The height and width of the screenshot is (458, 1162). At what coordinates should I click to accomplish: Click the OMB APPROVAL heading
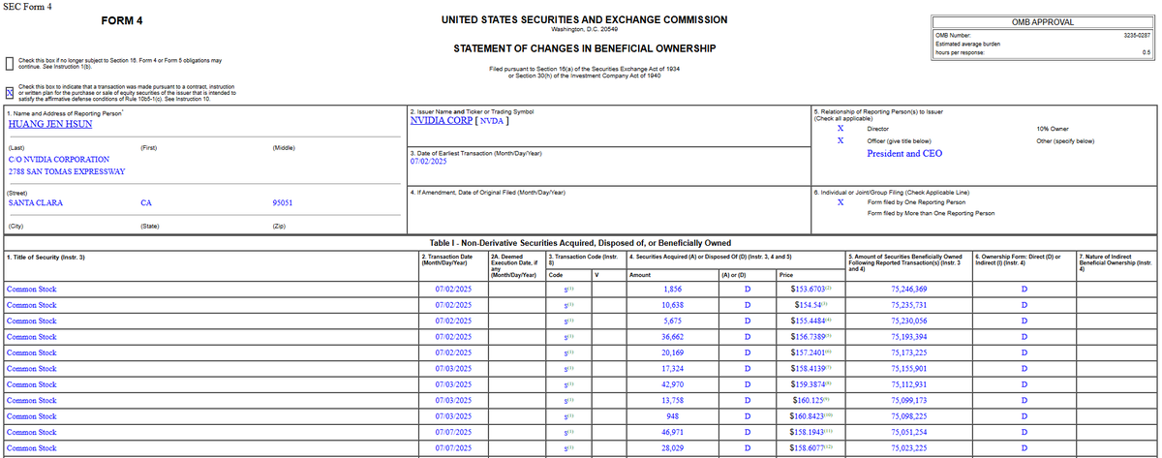[1043, 21]
